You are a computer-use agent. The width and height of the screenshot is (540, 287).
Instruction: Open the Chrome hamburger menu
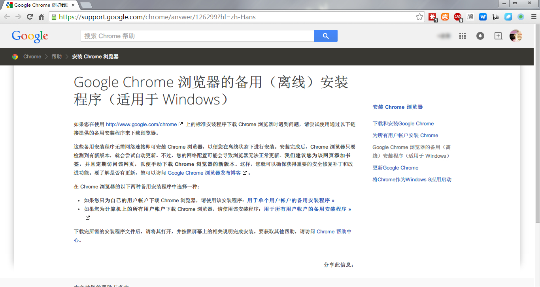tap(534, 17)
